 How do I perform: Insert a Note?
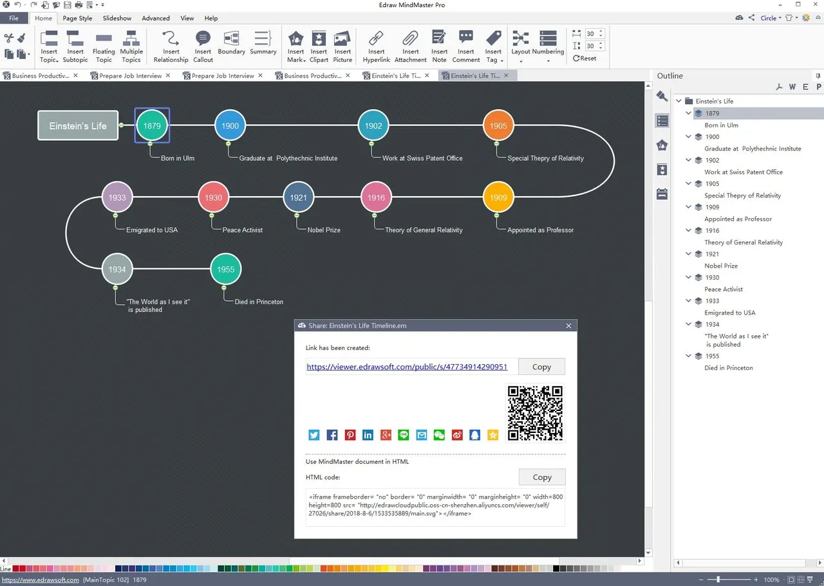[x=439, y=46]
